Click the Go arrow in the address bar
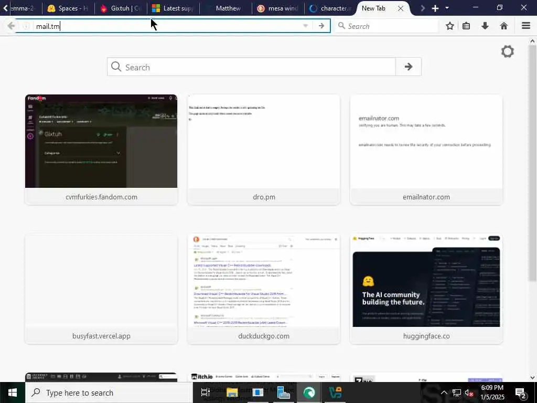Viewport: 537px width, 403px height. tap(321, 26)
